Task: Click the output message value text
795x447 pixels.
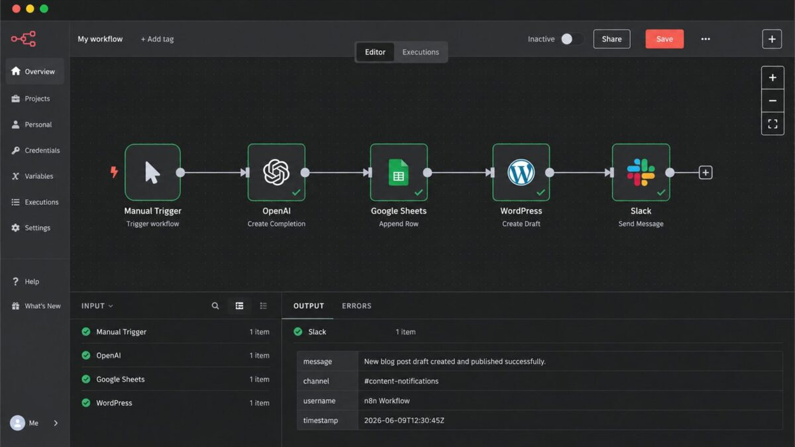Action: point(455,361)
